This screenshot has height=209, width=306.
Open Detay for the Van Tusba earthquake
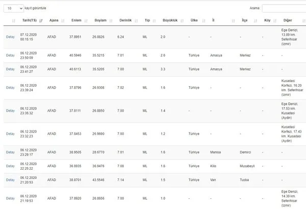(10, 180)
